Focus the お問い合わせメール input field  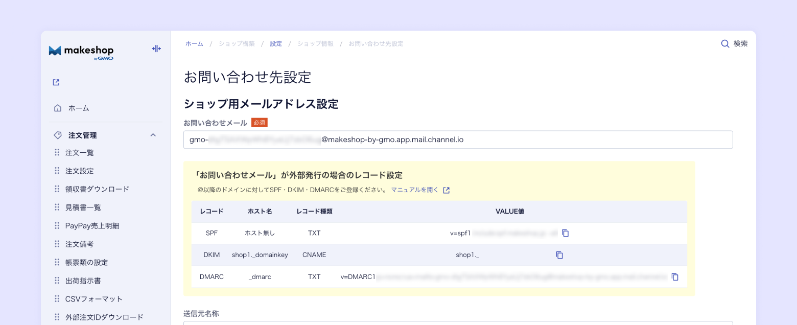point(458,140)
